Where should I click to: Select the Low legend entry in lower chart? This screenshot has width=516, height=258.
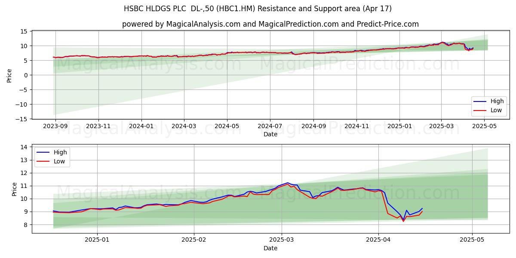[x=52, y=161]
